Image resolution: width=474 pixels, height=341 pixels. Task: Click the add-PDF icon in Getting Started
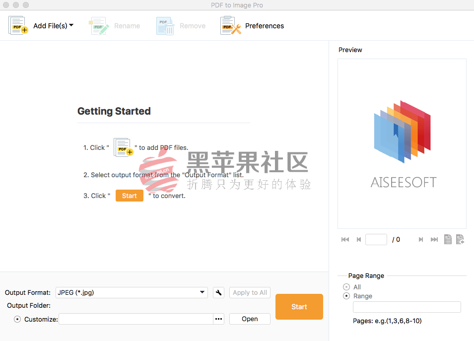point(123,147)
